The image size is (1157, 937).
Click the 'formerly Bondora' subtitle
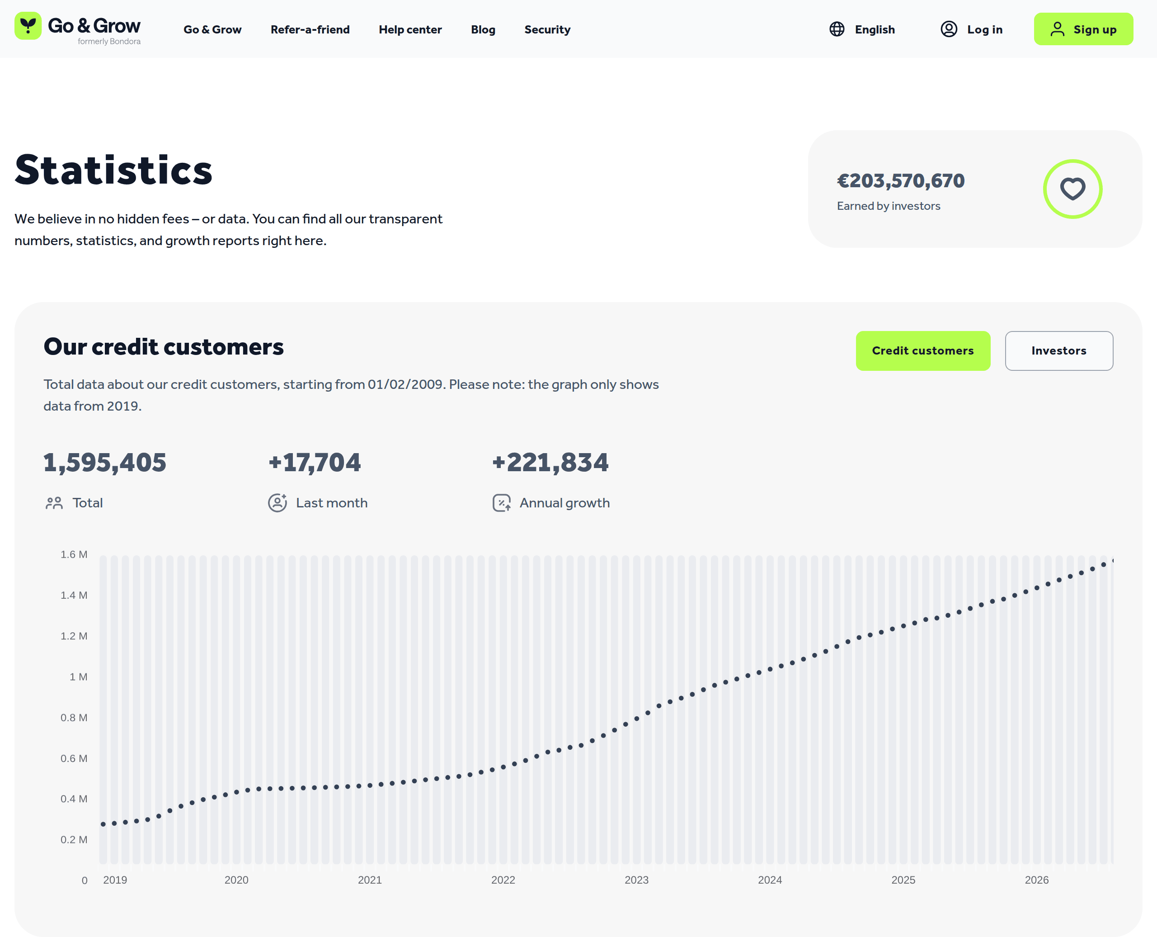(109, 42)
